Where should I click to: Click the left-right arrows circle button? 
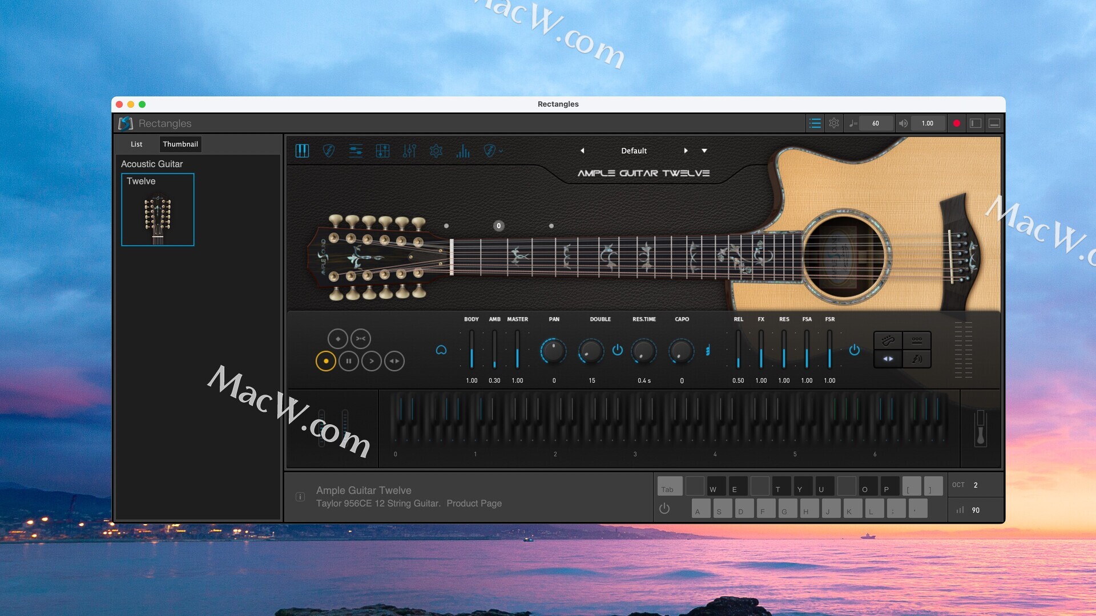click(x=394, y=361)
